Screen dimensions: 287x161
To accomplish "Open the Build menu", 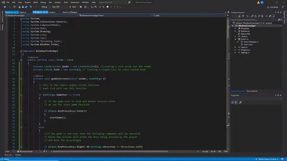I will pyautogui.click(x=35, y=2).
